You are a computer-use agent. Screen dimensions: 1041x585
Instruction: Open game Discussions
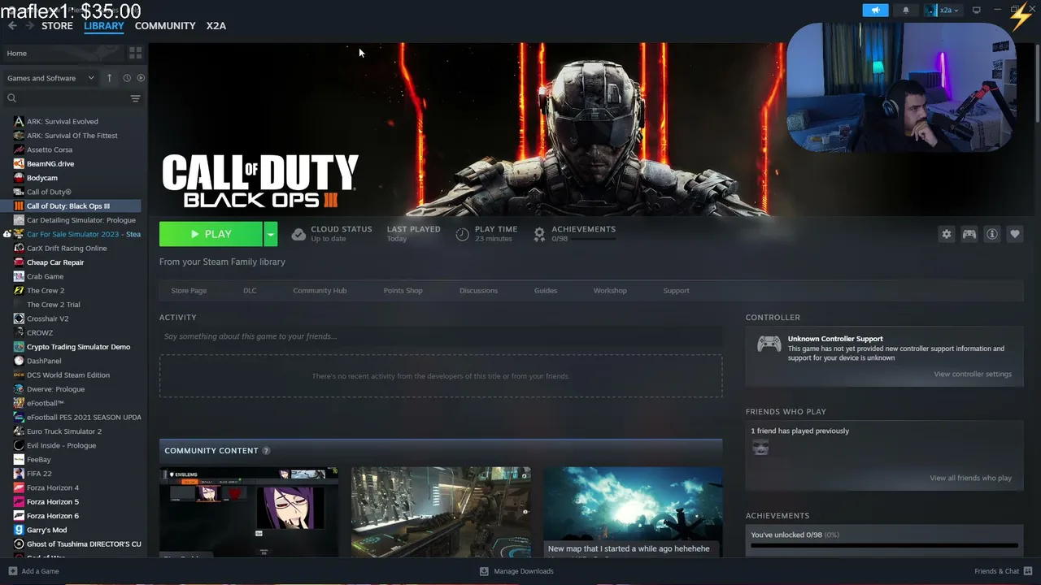click(x=478, y=291)
